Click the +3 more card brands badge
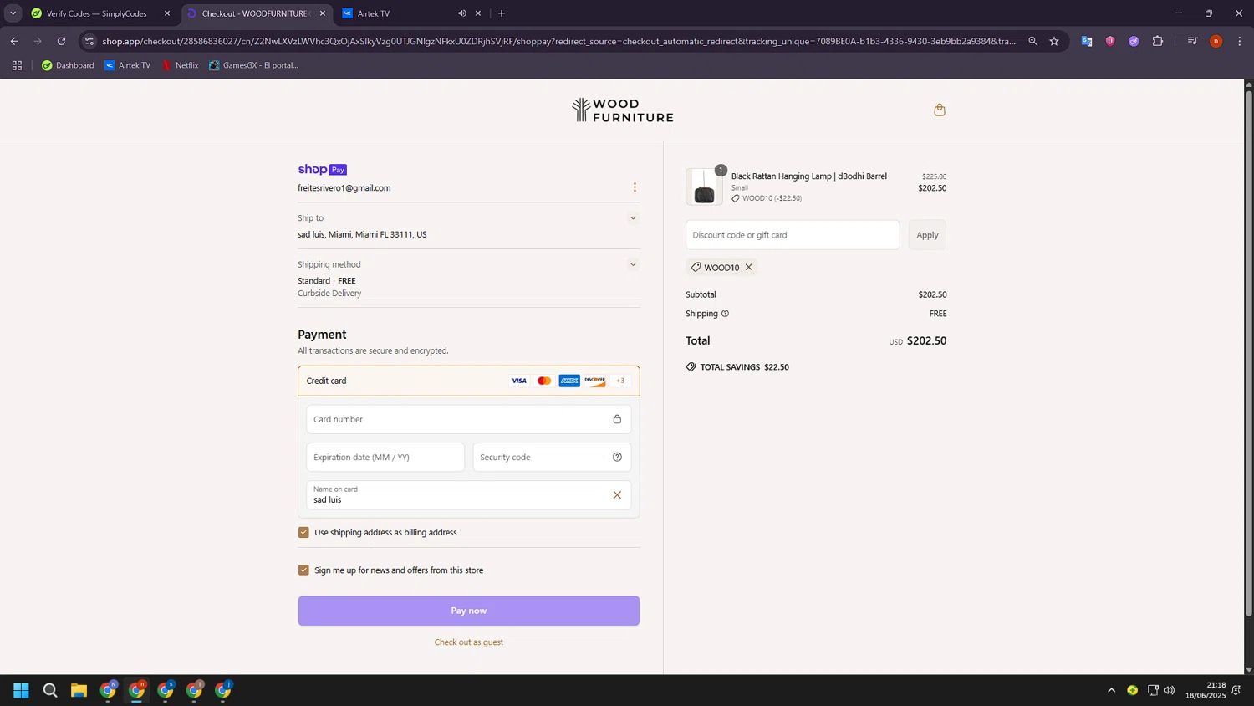Viewport: 1254px width, 706px height. click(620, 381)
